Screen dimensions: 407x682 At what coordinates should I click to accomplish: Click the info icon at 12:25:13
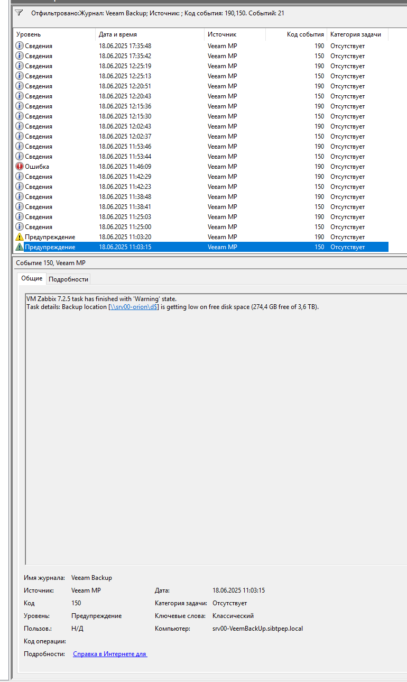pos(20,76)
